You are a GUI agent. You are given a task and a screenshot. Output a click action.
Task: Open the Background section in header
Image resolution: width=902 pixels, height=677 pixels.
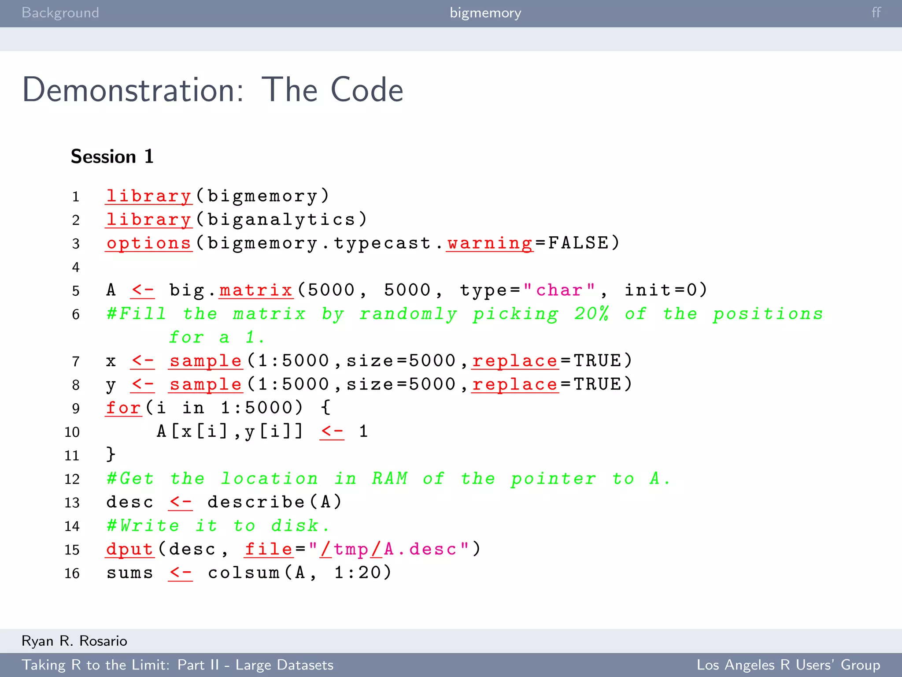[60, 13]
